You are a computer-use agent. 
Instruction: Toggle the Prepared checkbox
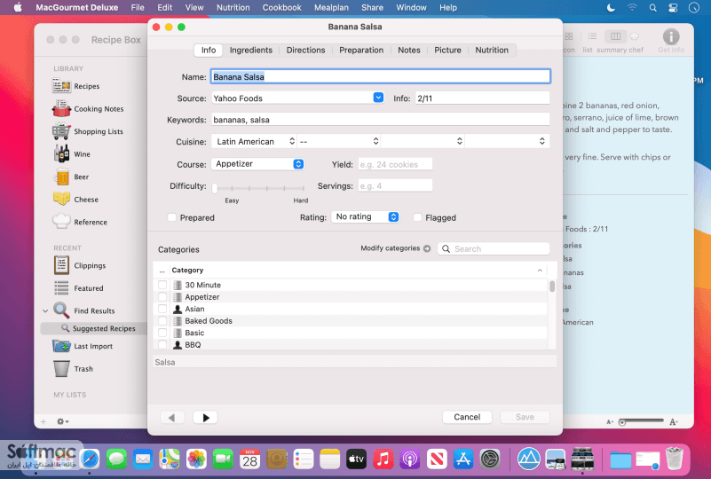tap(172, 217)
